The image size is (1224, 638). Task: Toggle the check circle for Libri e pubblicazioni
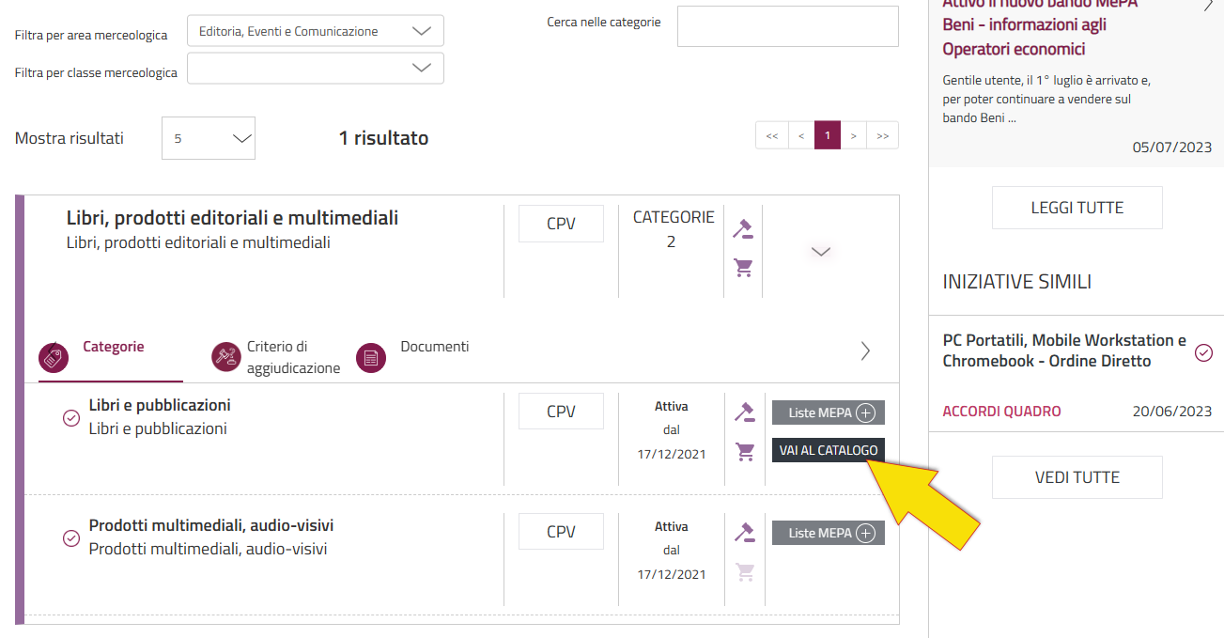click(70, 418)
